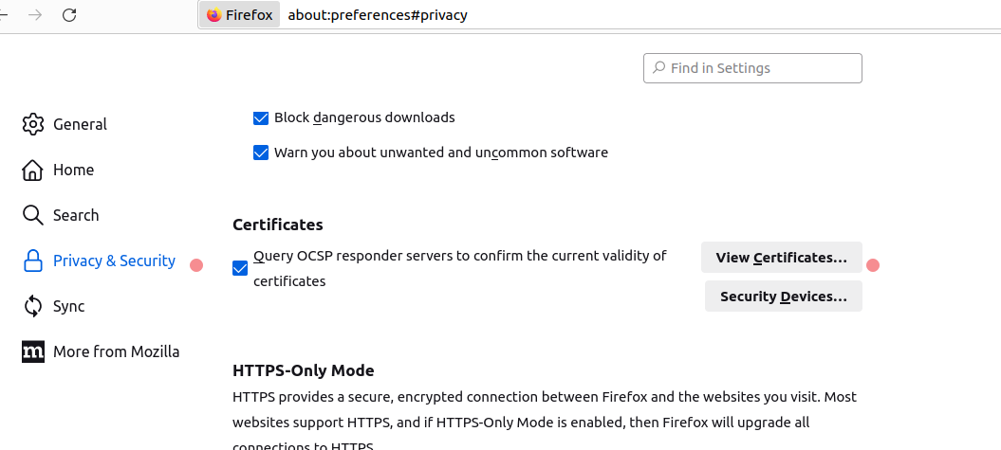Click the Privacy & Security lock icon
This screenshot has height=450, width=1001.
(x=33, y=261)
